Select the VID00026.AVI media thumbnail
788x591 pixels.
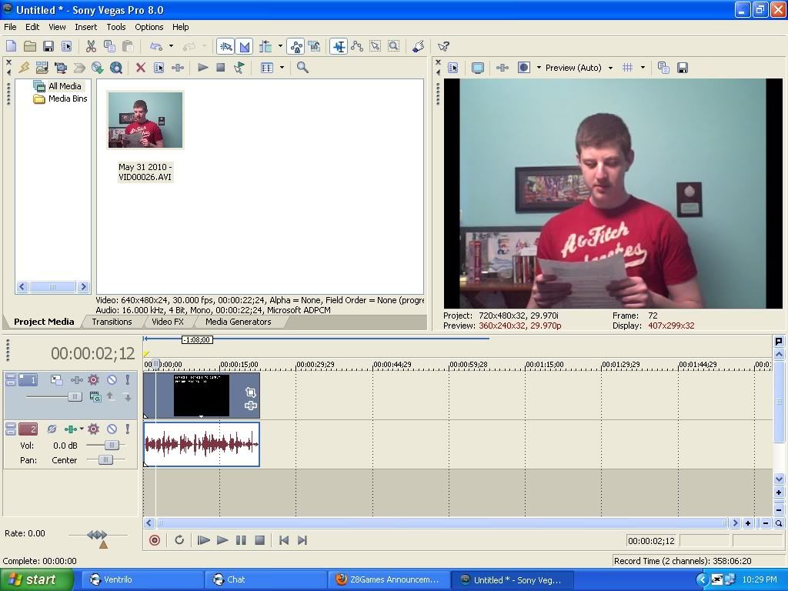[145, 120]
